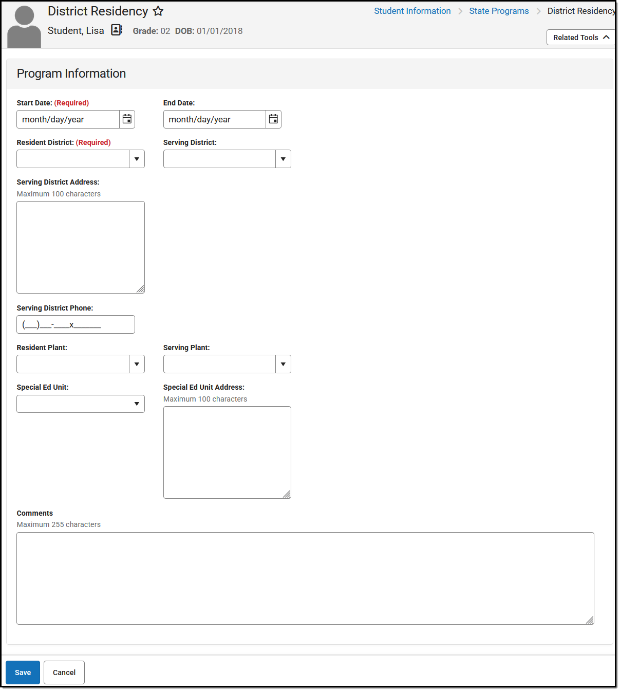Viewport: 620px width, 691px height.
Task: Save the program information form
Action: tap(23, 672)
